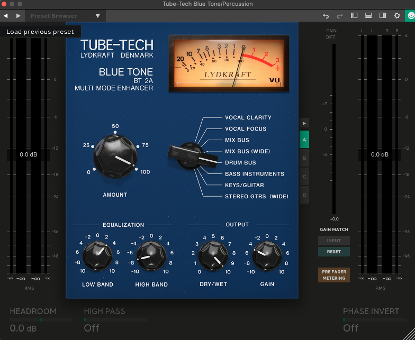
Task: Select snapshot slot A
Action: click(304, 140)
